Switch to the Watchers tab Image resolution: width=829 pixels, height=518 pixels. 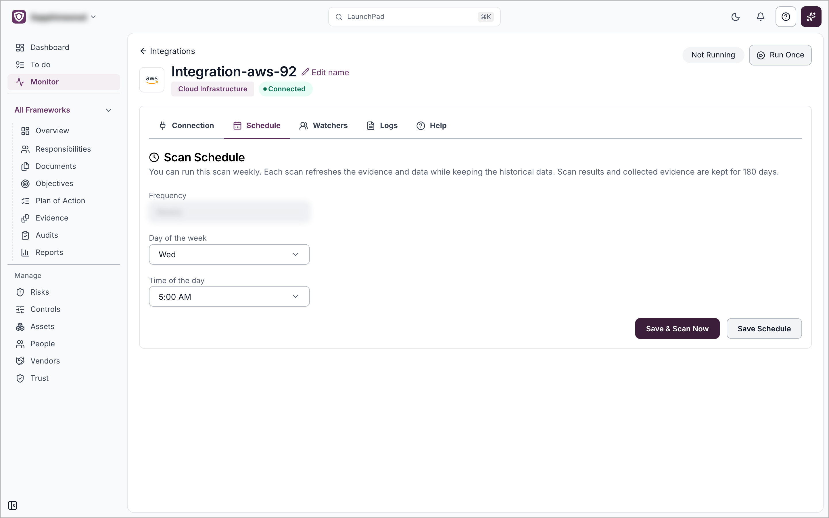(x=323, y=125)
